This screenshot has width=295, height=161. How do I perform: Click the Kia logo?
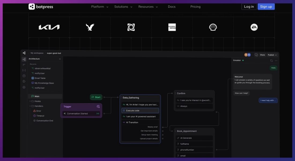49,27
